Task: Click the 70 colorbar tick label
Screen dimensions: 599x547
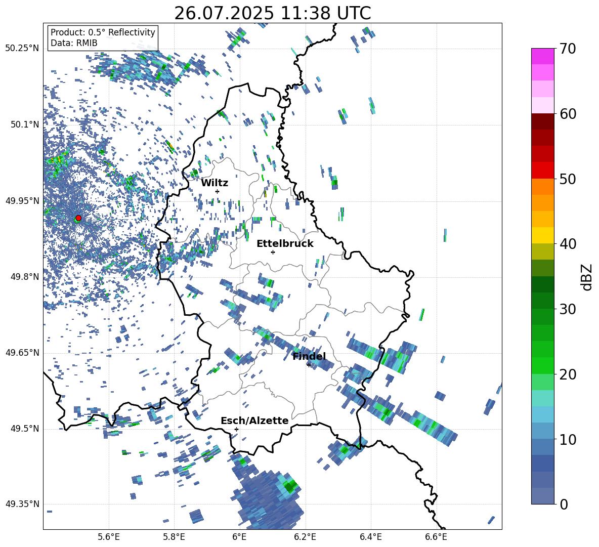Action: pyautogui.click(x=568, y=49)
